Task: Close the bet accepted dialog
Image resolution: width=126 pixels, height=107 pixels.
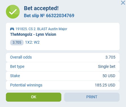Action: click(123, 3)
